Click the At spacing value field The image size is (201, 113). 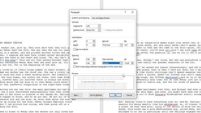coord(128,63)
